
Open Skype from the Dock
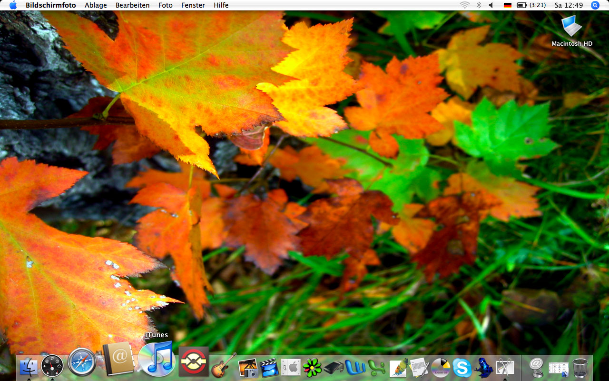click(x=462, y=368)
